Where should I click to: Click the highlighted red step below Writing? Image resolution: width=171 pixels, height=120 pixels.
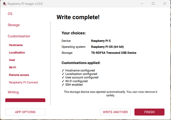pos(25,100)
